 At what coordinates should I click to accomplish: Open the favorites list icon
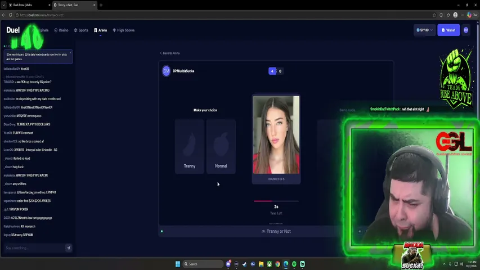click(x=448, y=15)
